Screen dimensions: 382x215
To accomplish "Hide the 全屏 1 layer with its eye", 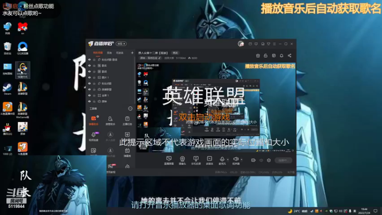I will [x=90, y=95].
